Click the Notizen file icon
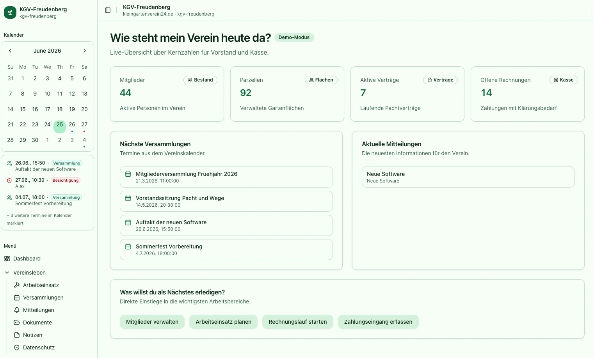Image resolution: width=594 pixels, height=358 pixels. (x=17, y=335)
